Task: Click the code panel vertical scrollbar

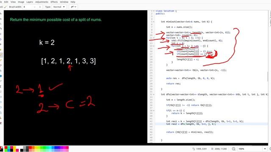Action: 268,76
